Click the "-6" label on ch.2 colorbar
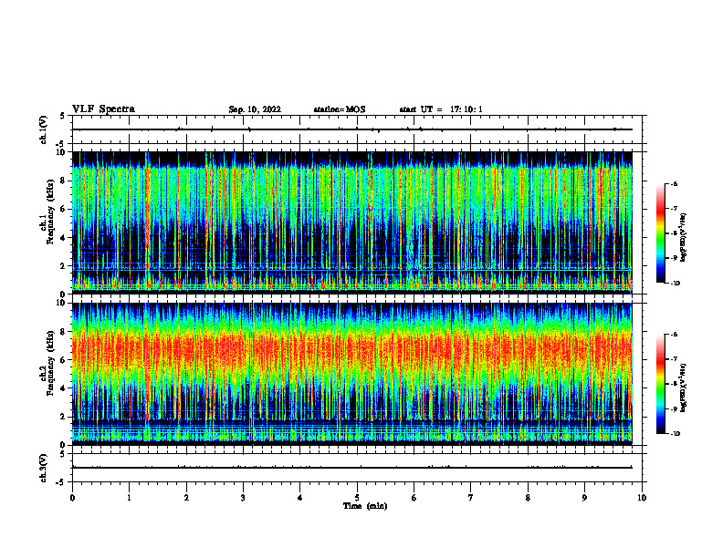This screenshot has height=558, width=723. (x=674, y=335)
